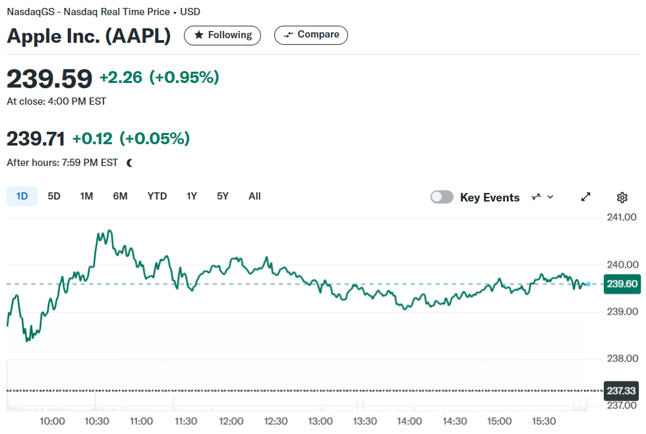Click the Following button
The image size is (646, 434).
(x=223, y=36)
